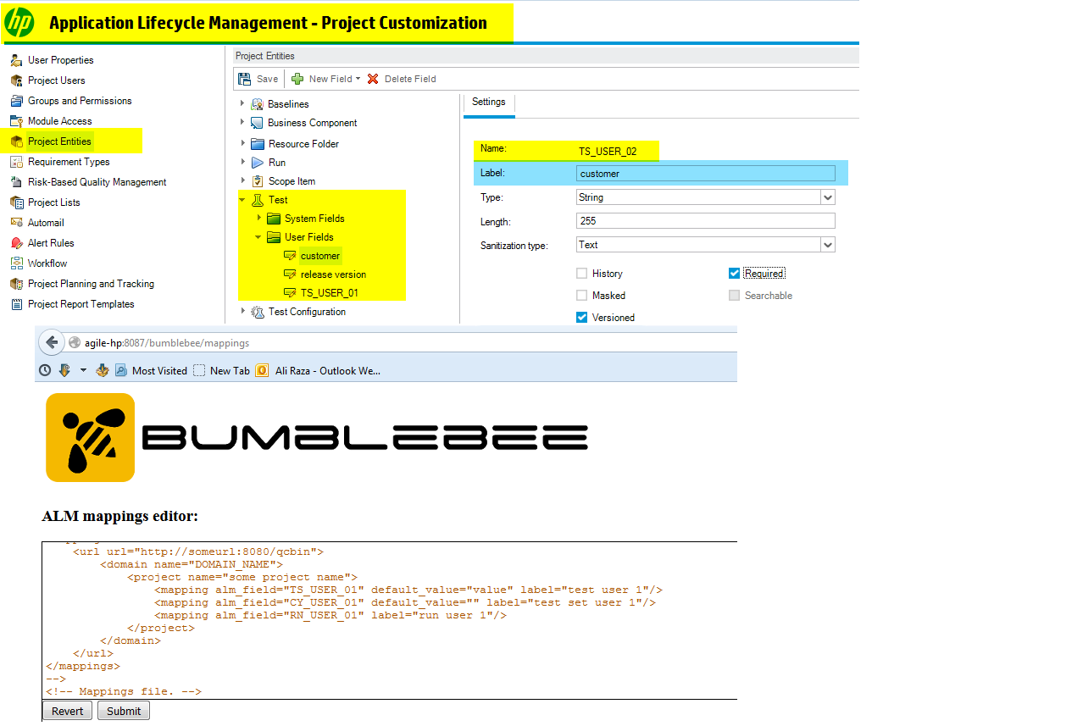Click Risk-Based Quality Management icon
The width and height of the screenshot is (1083, 726).
click(16, 182)
